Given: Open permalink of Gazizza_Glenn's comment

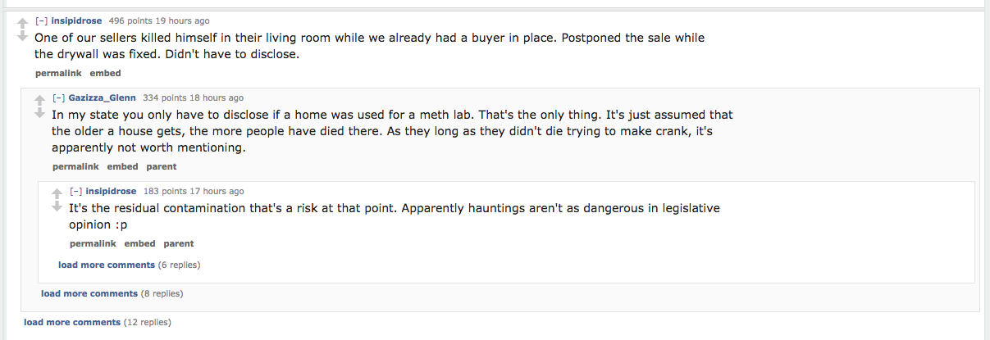Looking at the screenshot, I should [x=75, y=166].
